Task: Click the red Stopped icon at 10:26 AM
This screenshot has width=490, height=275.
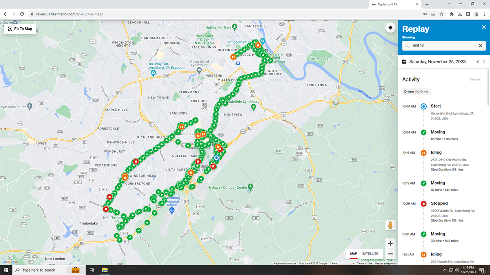Action: pos(423,203)
